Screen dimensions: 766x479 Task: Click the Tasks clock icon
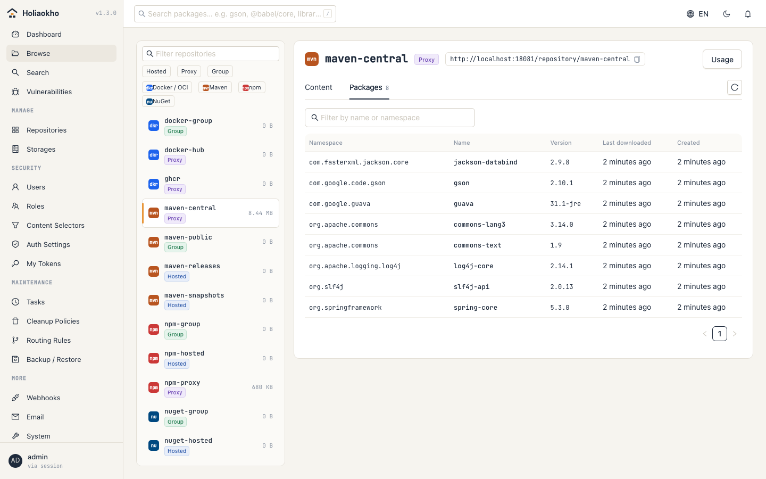pos(15,302)
